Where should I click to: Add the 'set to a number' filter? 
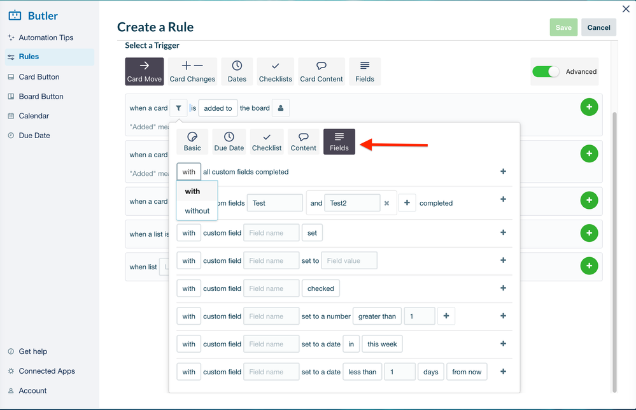(x=504, y=316)
